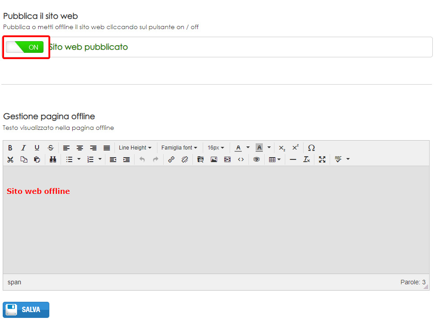This screenshot has height=330, width=444.
Task: Insert a horizontal line
Action: click(x=293, y=160)
